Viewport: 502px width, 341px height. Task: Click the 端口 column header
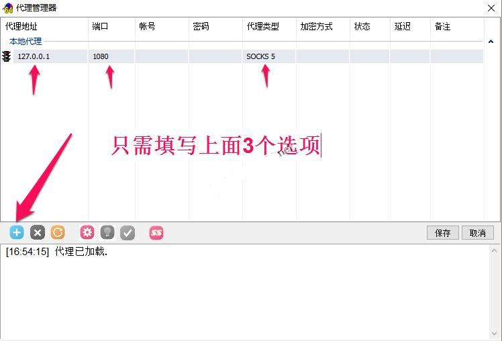(x=100, y=26)
